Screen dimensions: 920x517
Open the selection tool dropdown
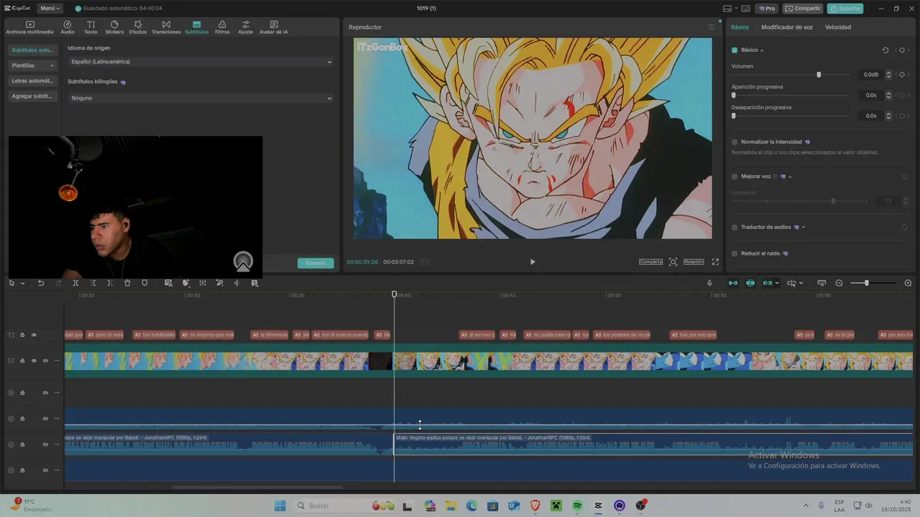[x=22, y=284]
